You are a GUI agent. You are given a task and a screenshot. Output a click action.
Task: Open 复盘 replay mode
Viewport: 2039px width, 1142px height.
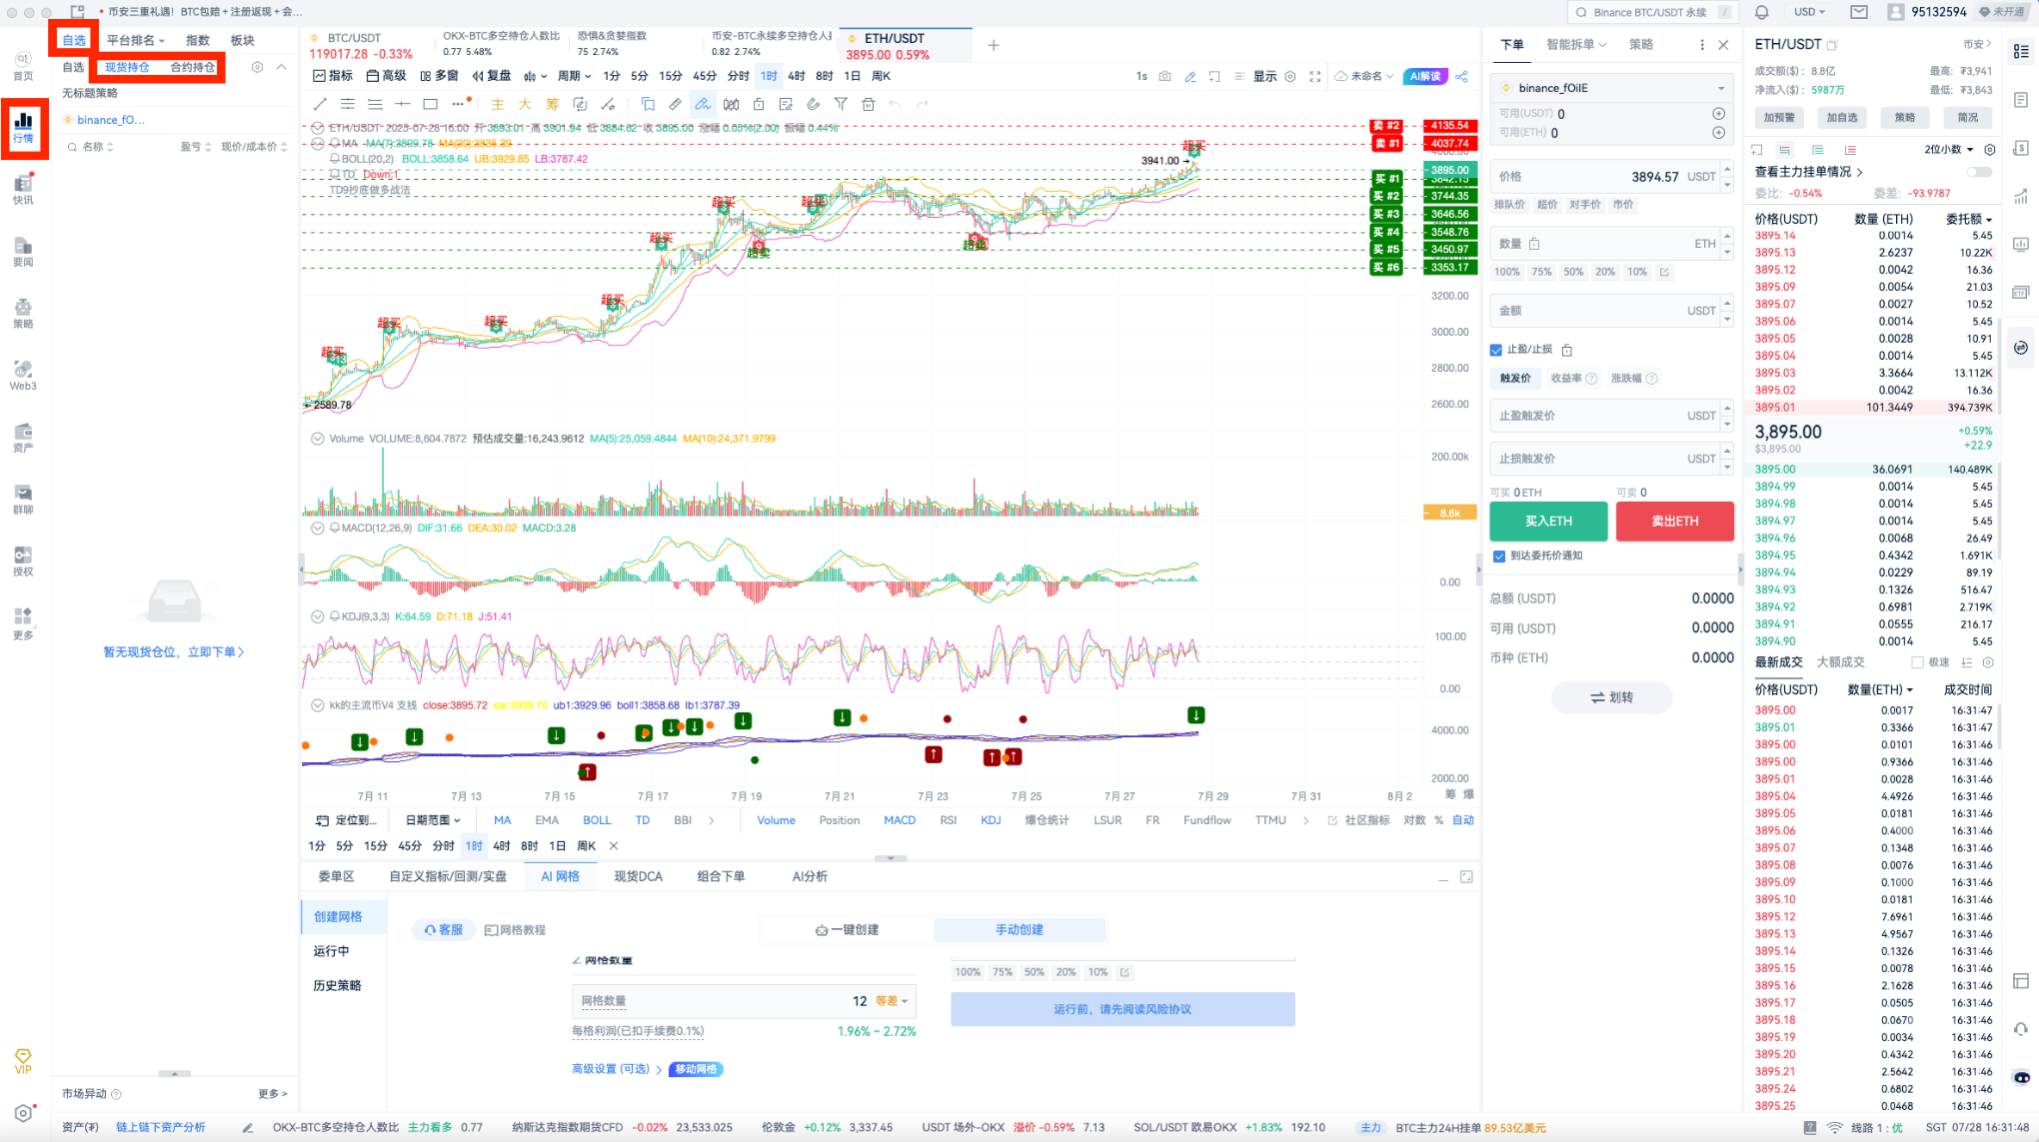coord(492,76)
